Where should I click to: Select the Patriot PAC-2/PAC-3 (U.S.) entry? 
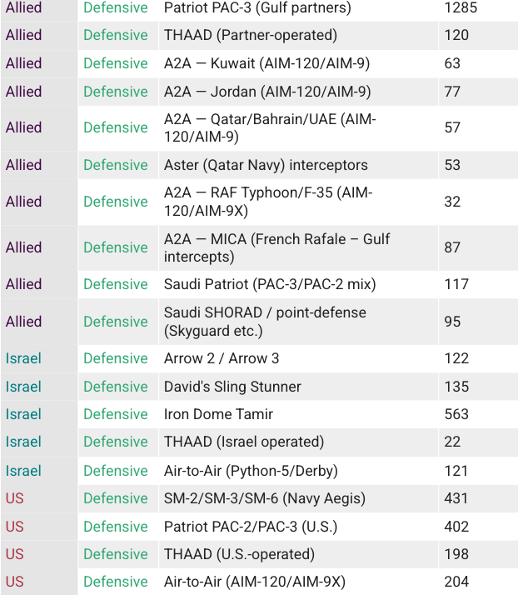(x=257, y=527)
